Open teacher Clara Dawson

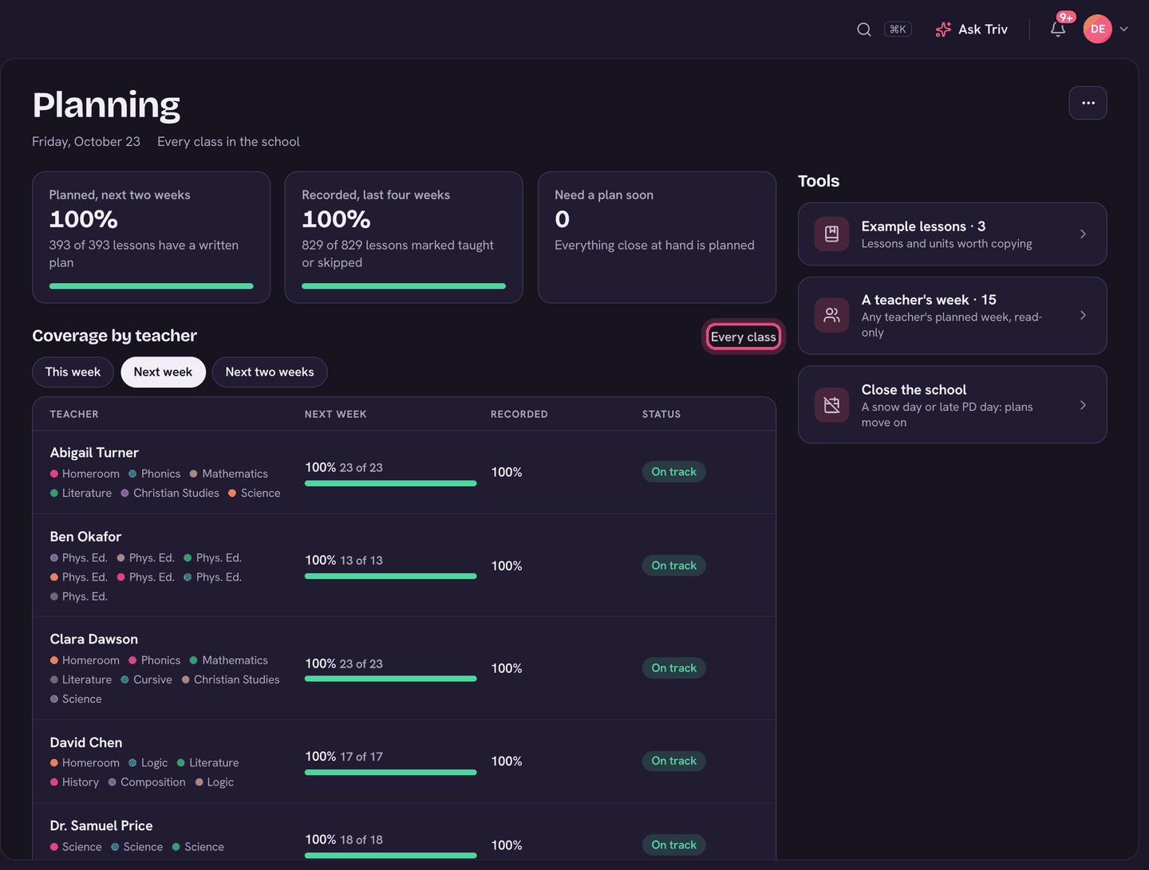coord(94,640)
